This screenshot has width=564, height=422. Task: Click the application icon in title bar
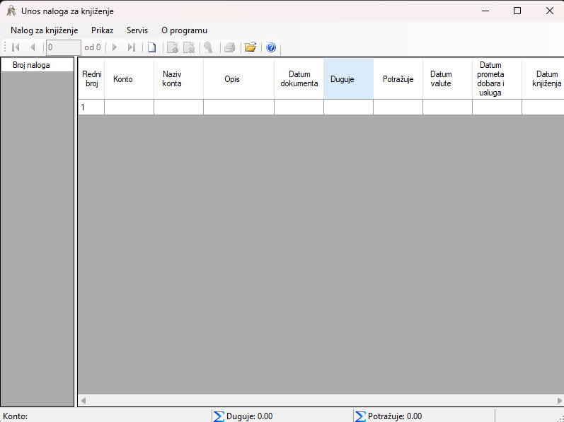11,11
